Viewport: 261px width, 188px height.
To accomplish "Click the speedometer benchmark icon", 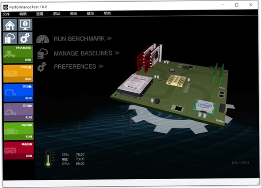I will pyautogui.click(x=43, y=39).
